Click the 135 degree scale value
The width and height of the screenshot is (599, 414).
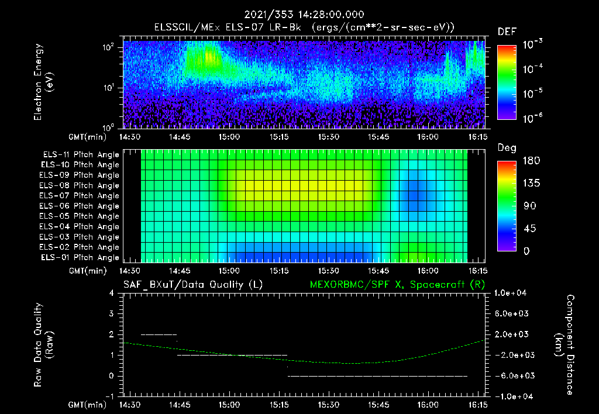coord(532,184)
